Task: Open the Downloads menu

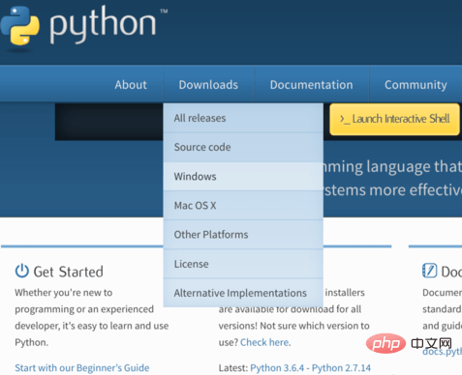Action: click(x=208, y=85)
